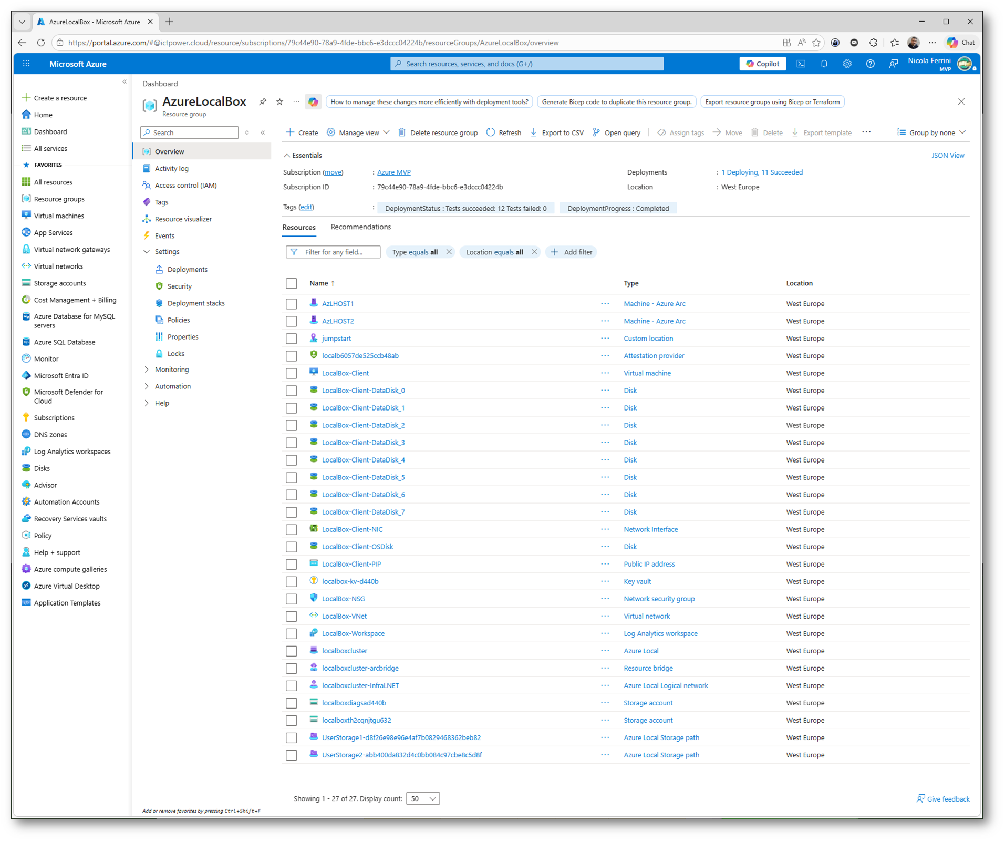Click the Refresh toolbar icon
This screenshot has height=841, width=1005.
pos(490,132)
